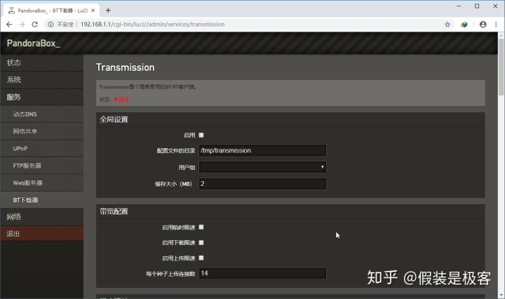Click the 未运行 status text
505x299 pixels.
(121, 100)
